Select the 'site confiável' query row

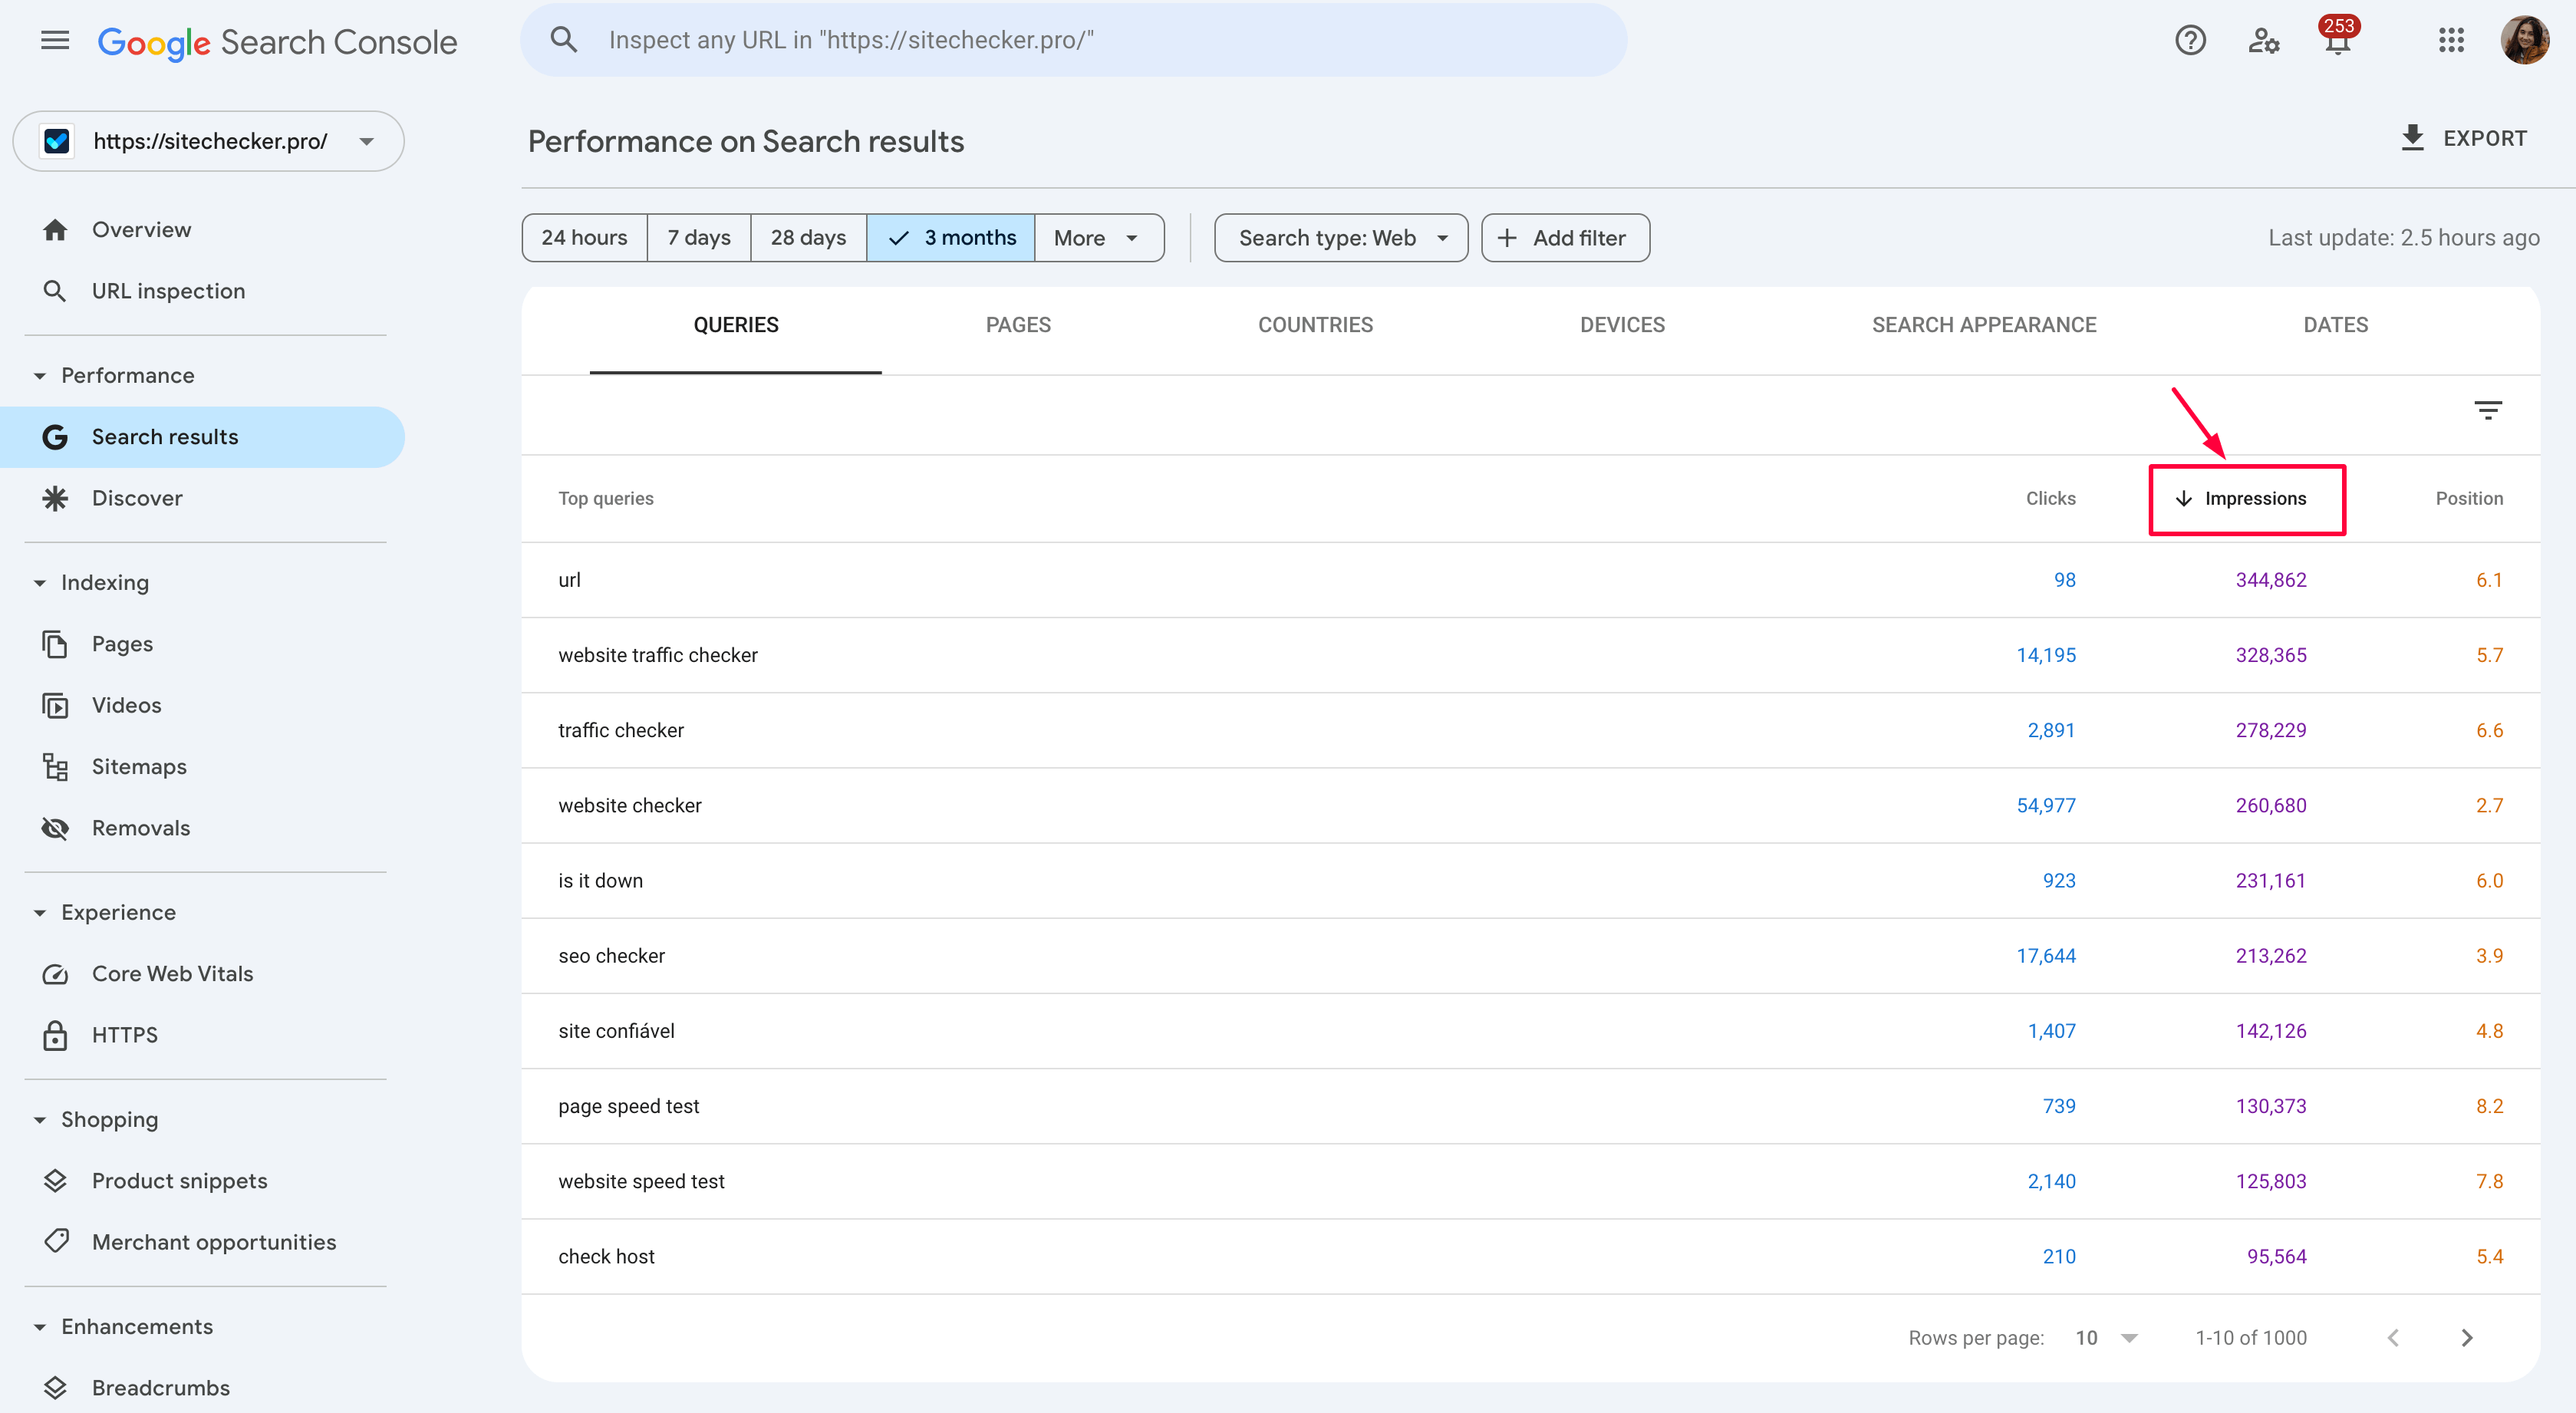click(1530, 1031)
